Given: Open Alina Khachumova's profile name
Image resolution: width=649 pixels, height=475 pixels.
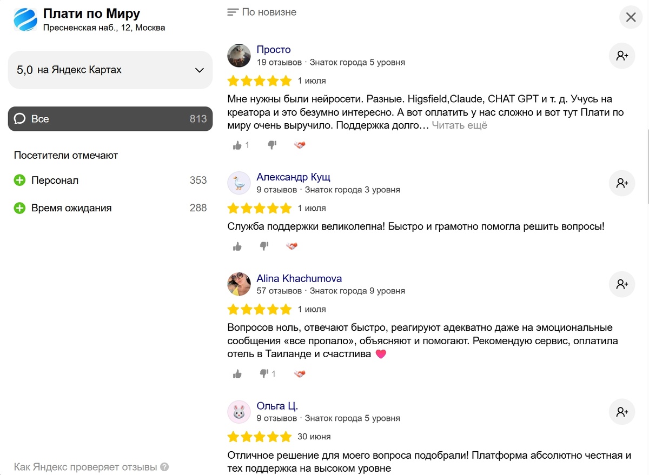Looking at the screenshot, I should tap(299, 278).
